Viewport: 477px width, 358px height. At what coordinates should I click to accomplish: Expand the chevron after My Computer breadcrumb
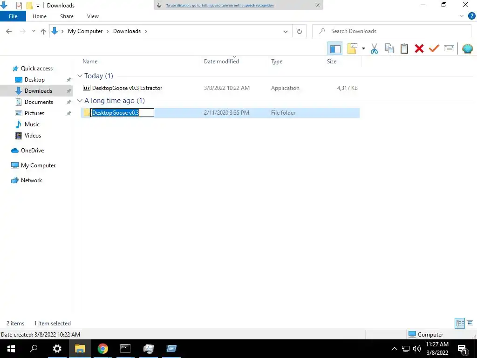(108, 31)
